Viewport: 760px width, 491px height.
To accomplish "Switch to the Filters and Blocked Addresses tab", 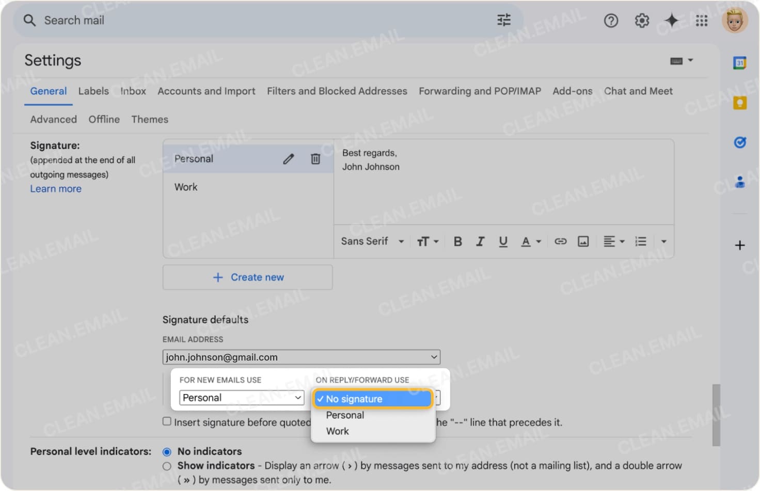I will click(x=337, y=91).
